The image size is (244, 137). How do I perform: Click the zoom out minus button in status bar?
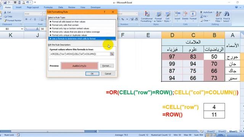226,135
